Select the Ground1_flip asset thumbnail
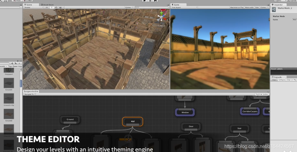This screenshot has height=152, width=297. [9, 98]
